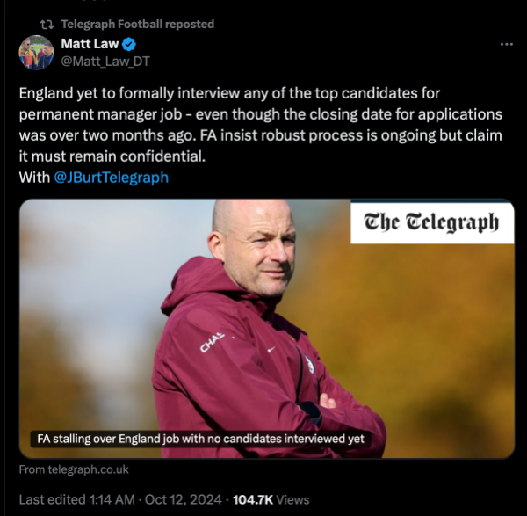Image resolution: width=527 pixels, height=516 pixels.
Task: Open Matt Law's profile avatar picture
Action: (x=36, y=52)
